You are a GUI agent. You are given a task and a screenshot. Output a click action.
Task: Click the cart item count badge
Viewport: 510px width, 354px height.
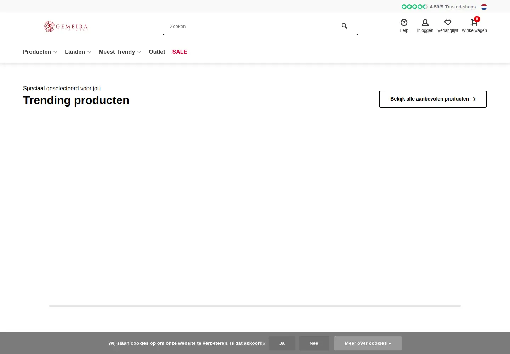coord(477,19)
